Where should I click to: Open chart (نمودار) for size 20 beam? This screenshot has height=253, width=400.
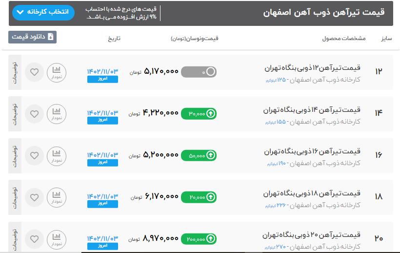click(x=56, y=239)
